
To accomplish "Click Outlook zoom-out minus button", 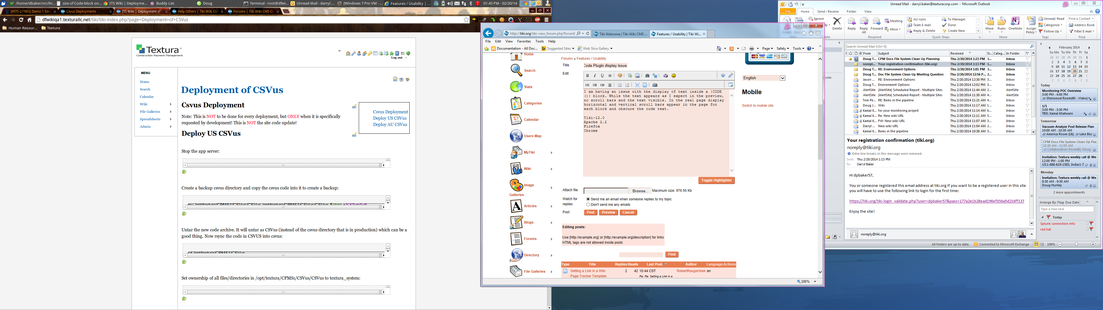I will click(1060, 244).
